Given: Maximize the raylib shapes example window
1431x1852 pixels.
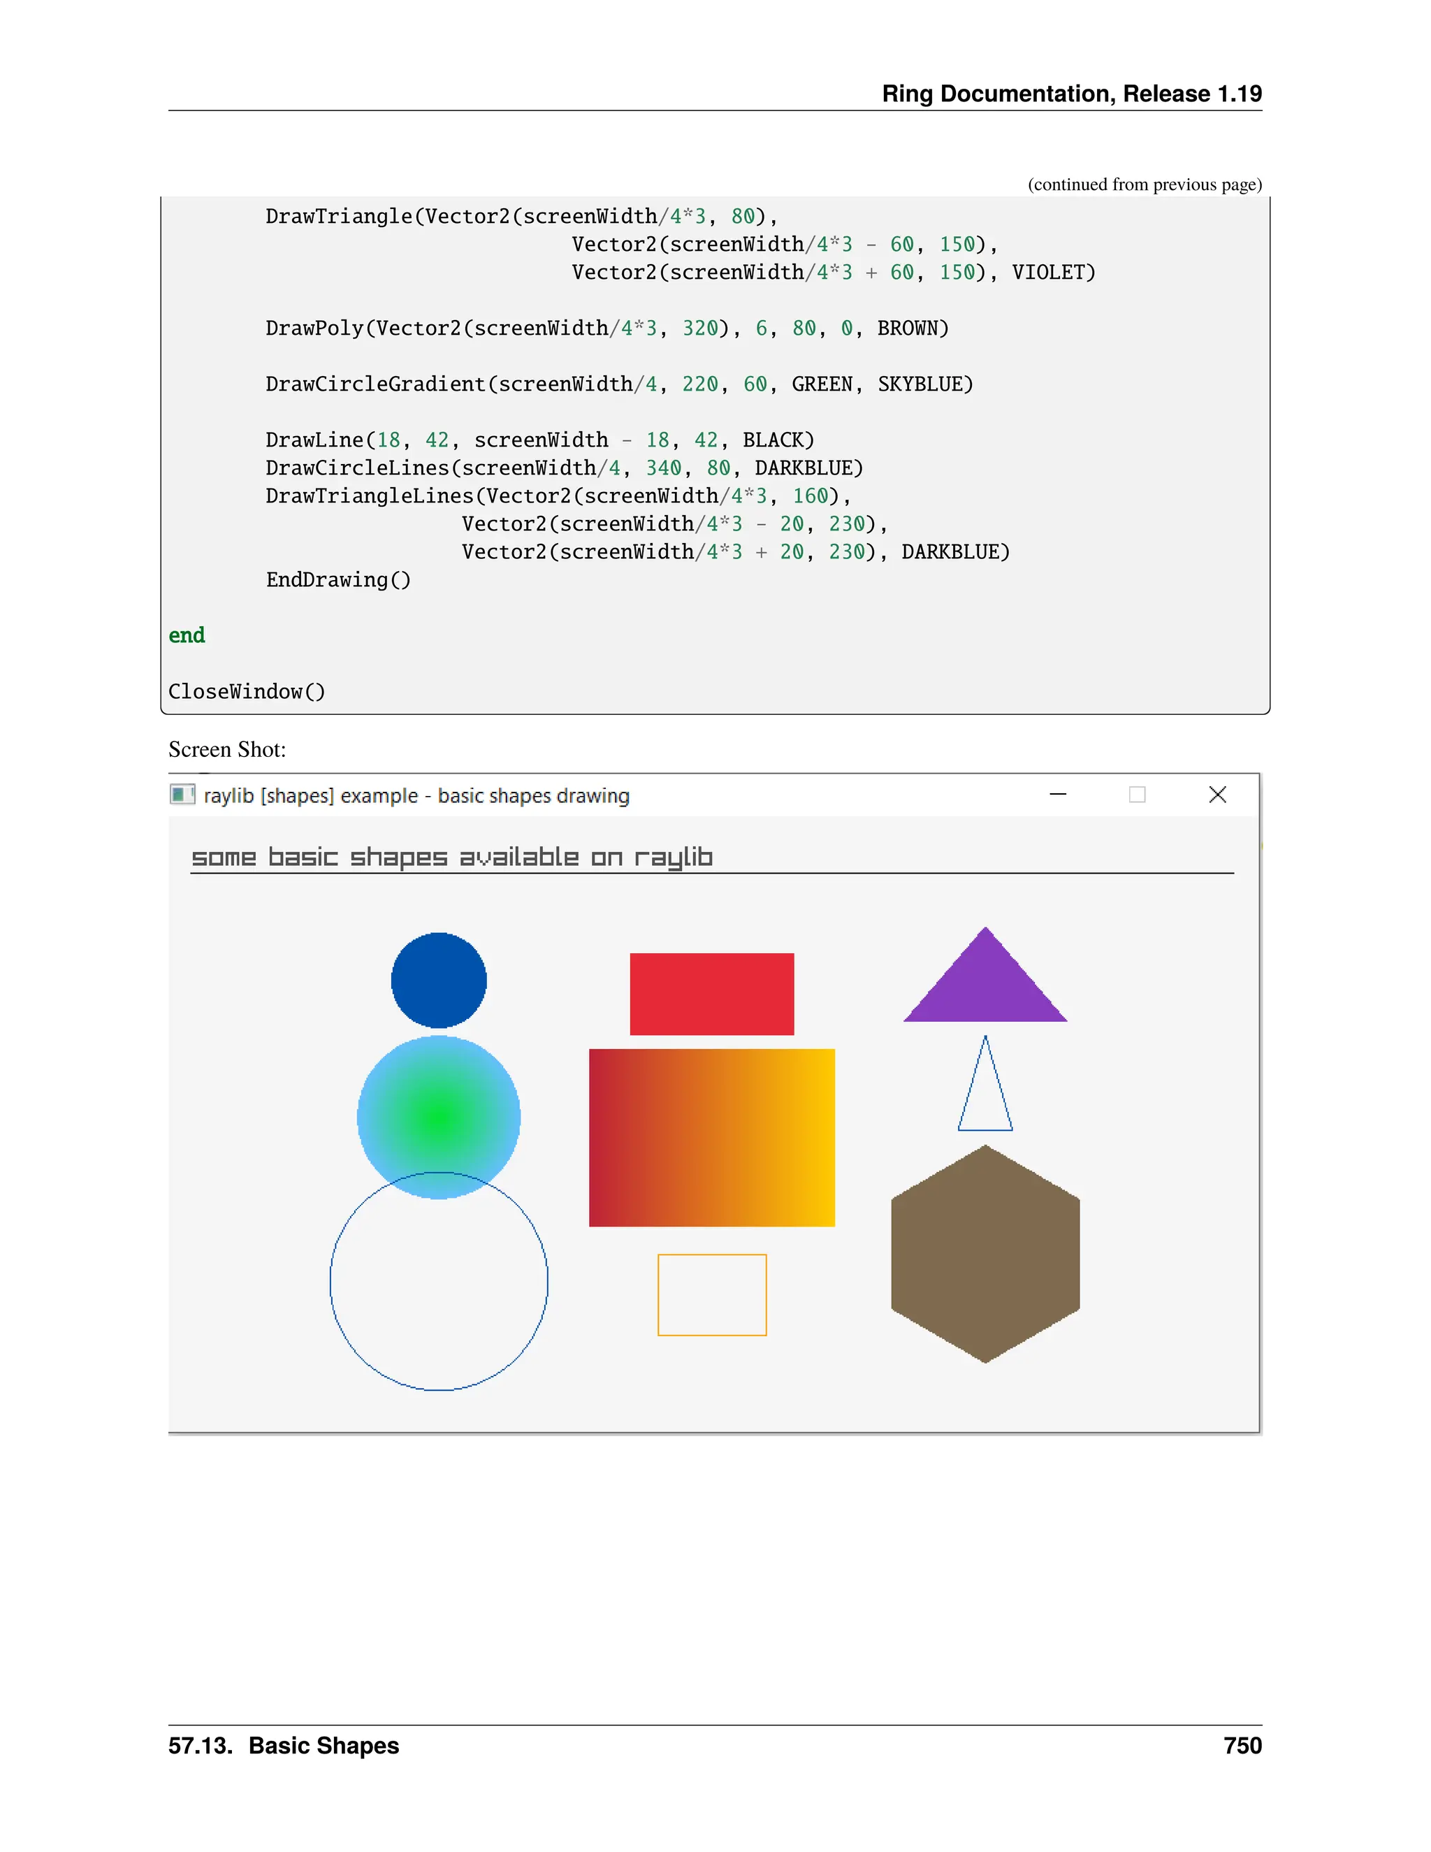Looking at the screenshot, I should [x=1138, y=795].
